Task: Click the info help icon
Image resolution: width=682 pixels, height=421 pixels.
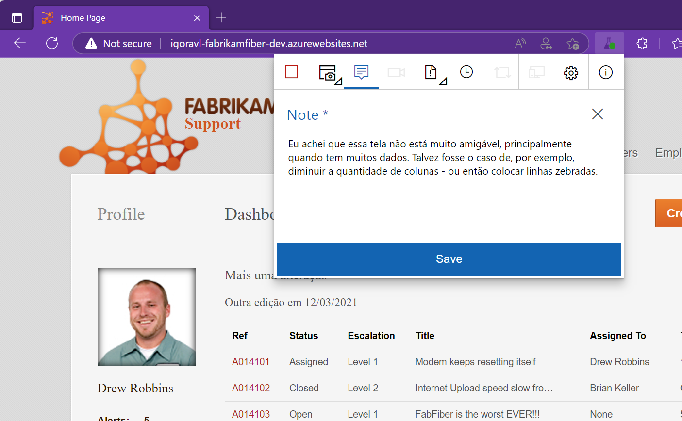Action: (606, 72)
